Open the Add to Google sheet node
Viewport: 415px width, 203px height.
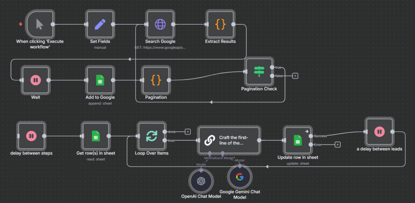pyautogui.click(x=100, y=80)
